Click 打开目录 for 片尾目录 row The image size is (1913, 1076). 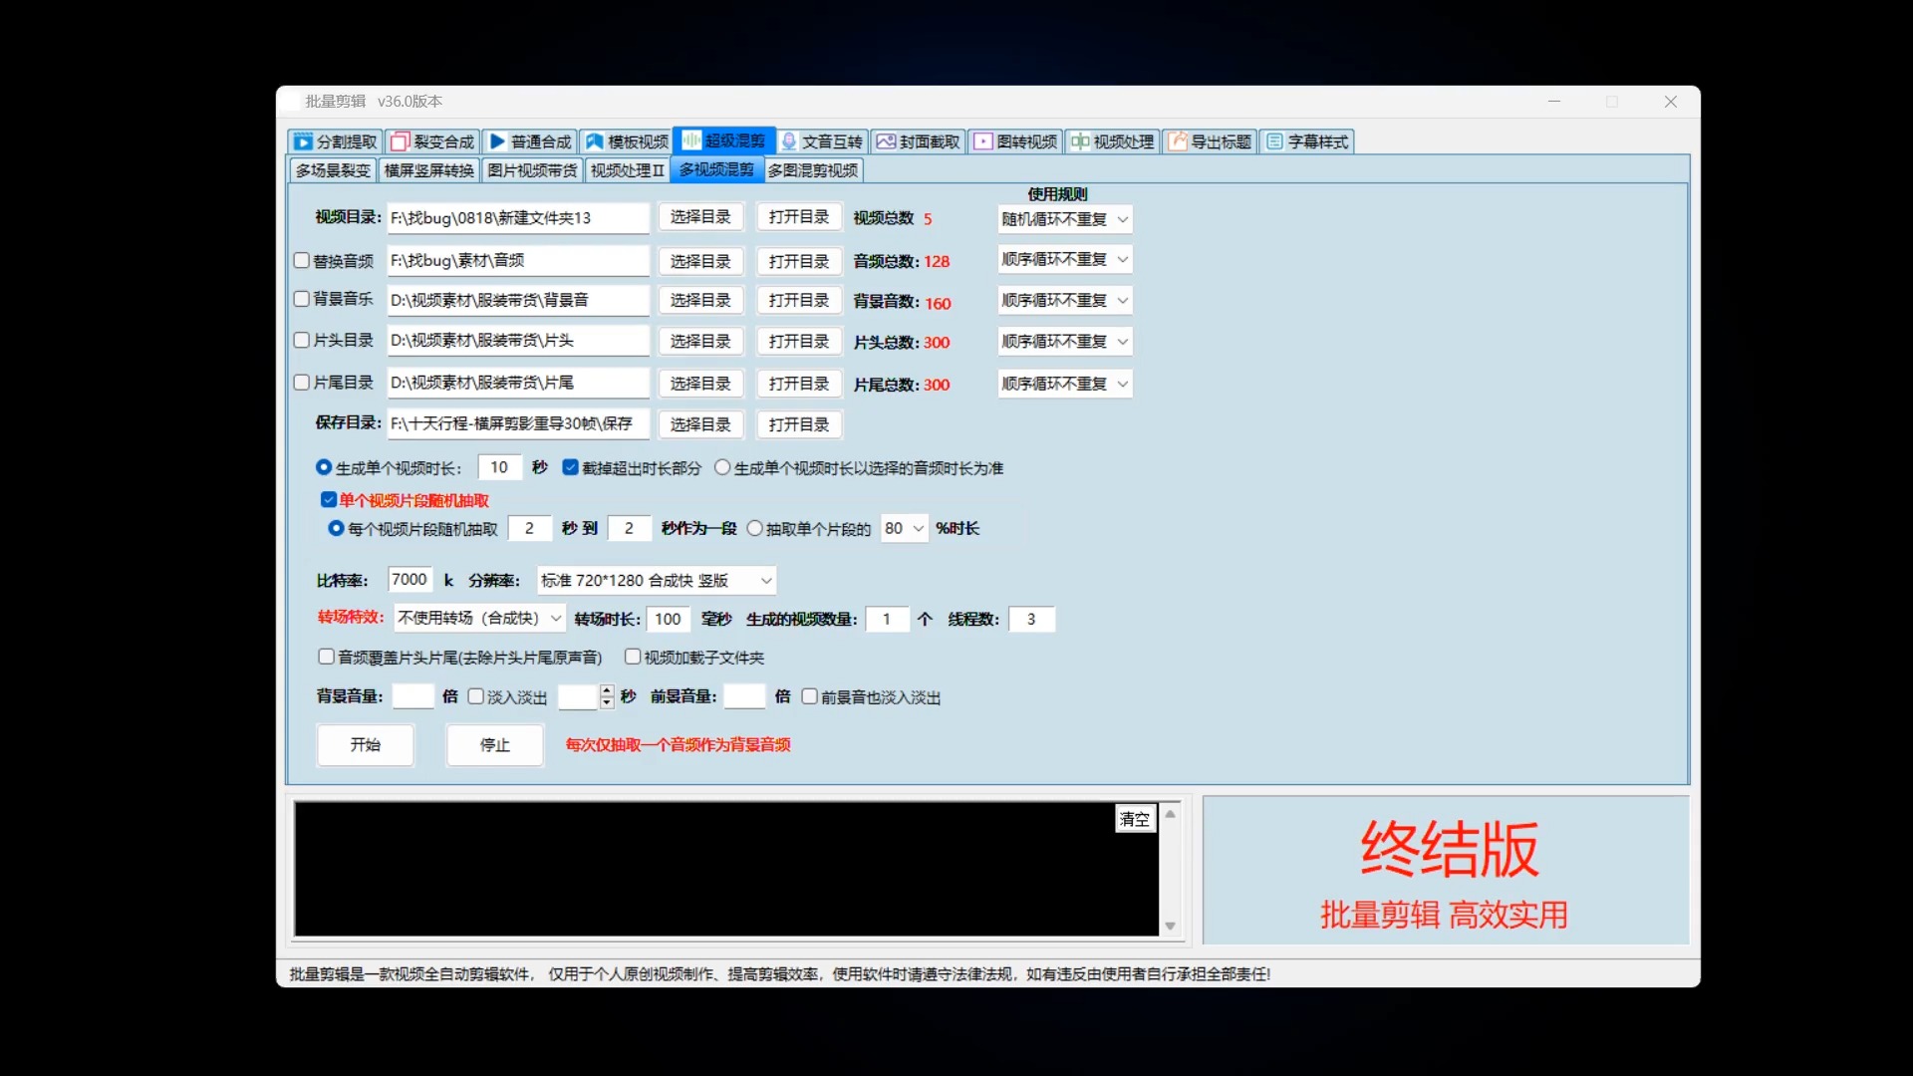click(x=799, y=384)
